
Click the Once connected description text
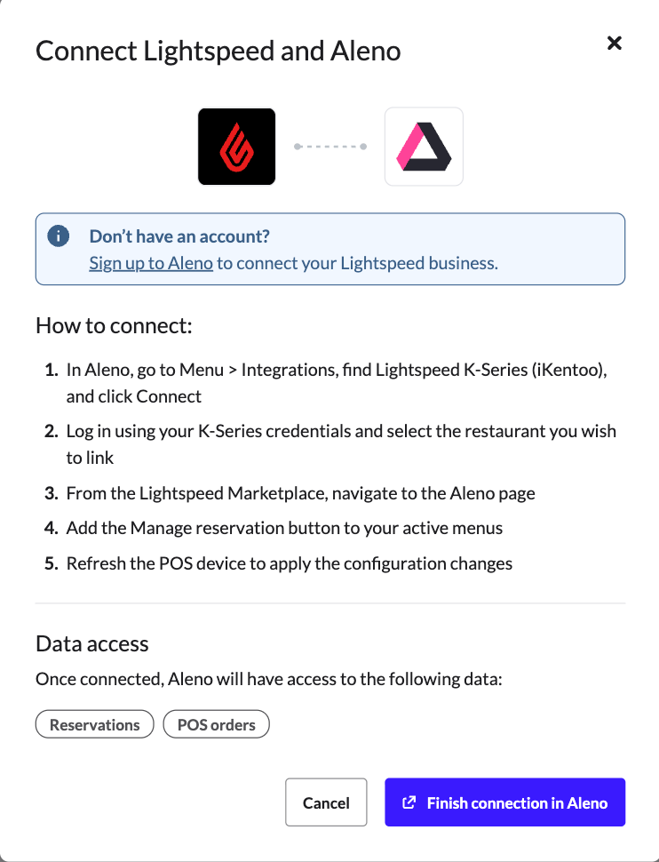(x=269, y=680)
